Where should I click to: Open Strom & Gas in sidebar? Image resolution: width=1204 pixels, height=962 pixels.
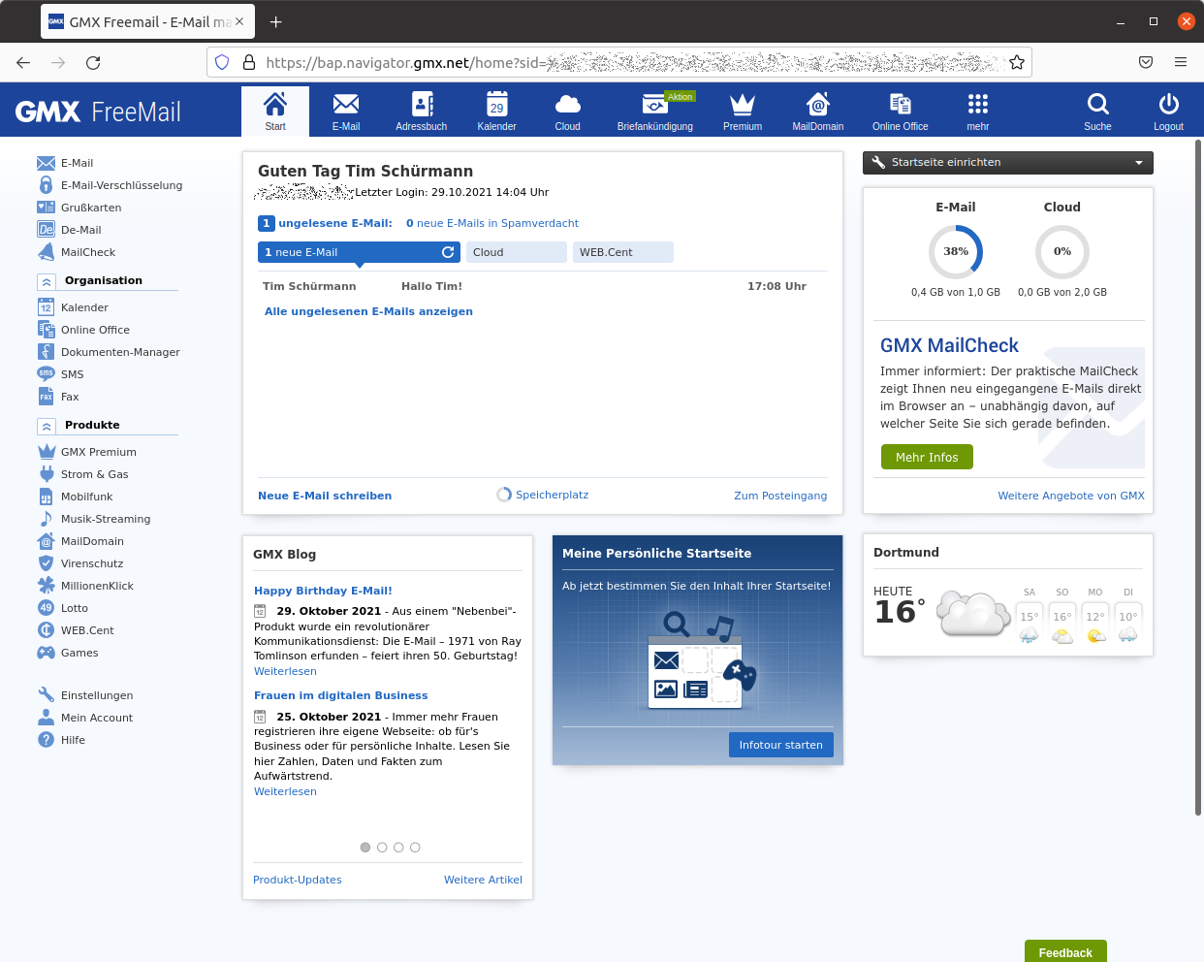click(83, 474)
